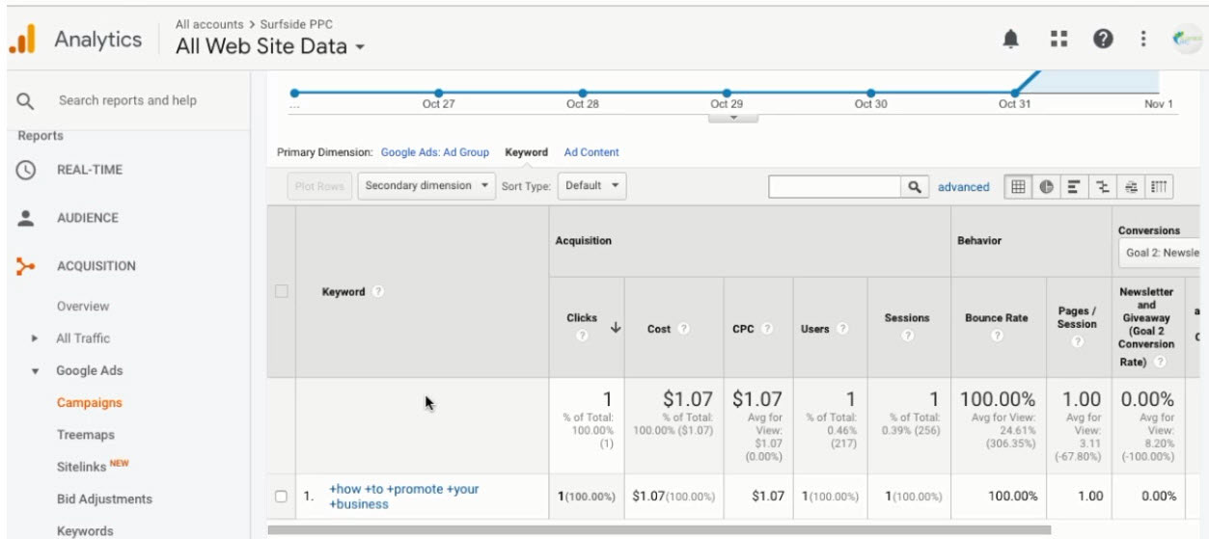Click the Oct 28 data point

(583, 93)
